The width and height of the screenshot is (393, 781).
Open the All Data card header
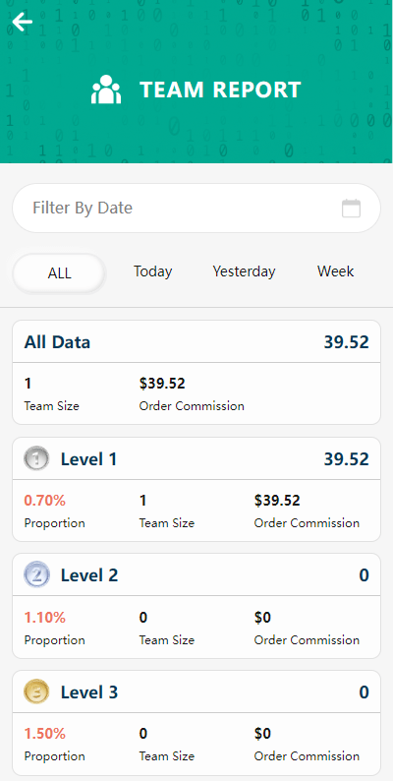point(196,341)
